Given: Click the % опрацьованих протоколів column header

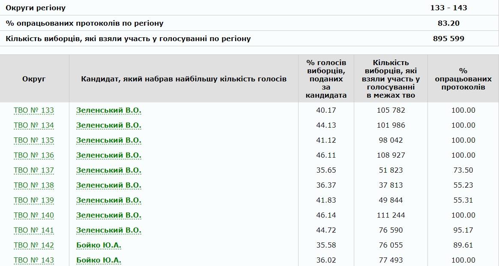Looking at the screenshot, I should point(463,79).
